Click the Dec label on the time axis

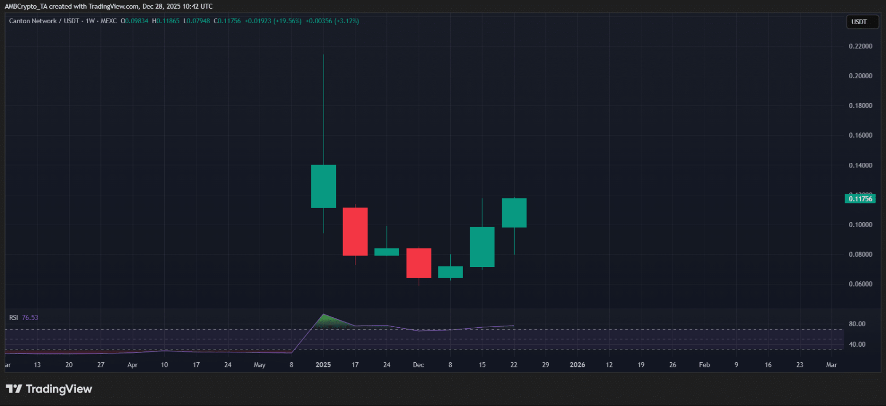(418, 365)
